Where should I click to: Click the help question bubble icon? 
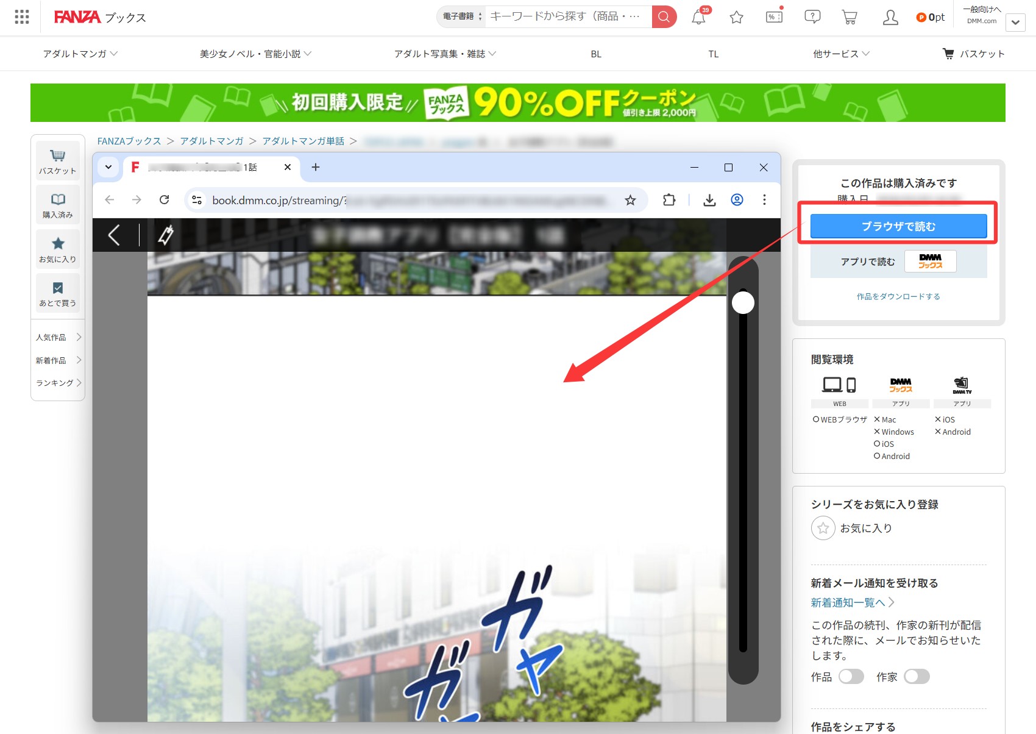812,17
